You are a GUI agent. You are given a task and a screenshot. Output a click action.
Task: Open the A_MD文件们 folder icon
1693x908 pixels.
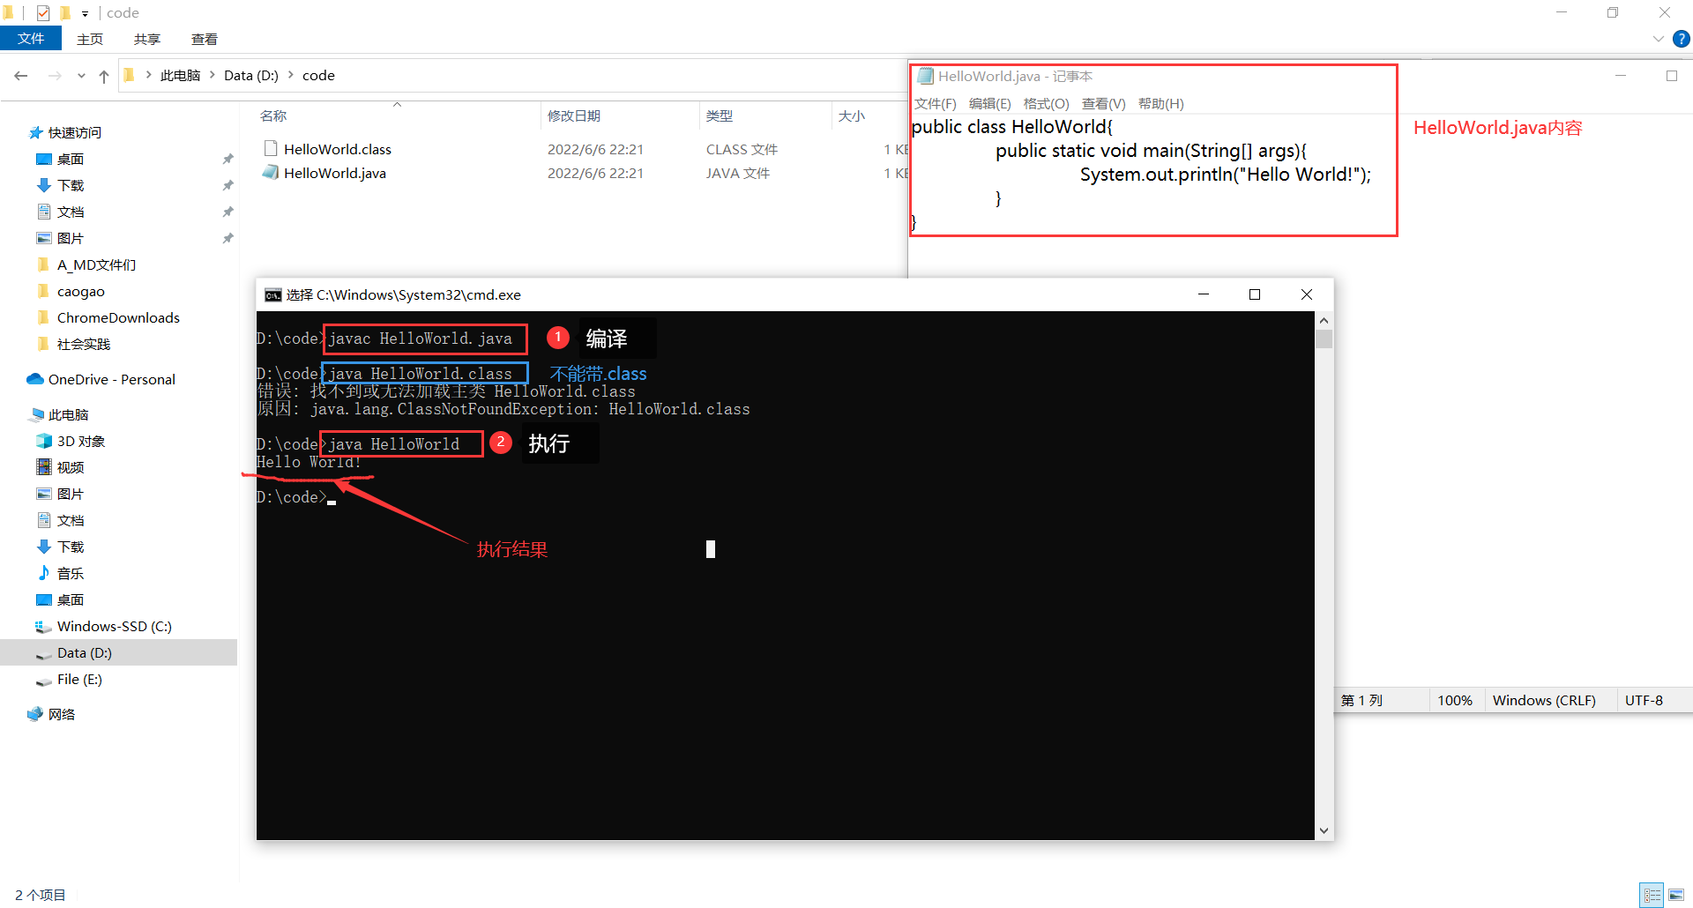coord(44,264)
